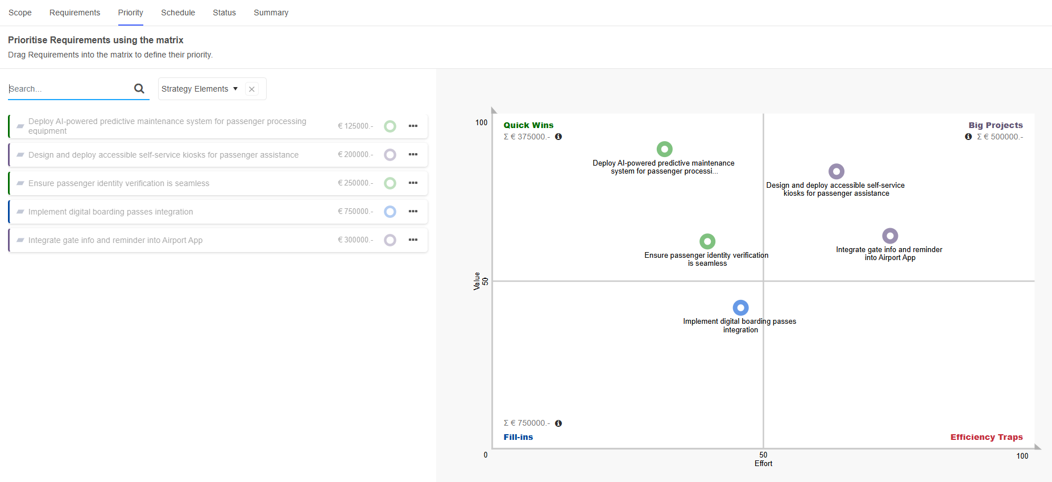
Task: Click the search magnifier icon
Action: click(x=139, y=88)
